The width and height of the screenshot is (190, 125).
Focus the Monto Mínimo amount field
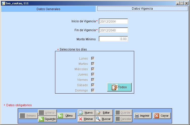pyautogui.click(x=113, y=39)
